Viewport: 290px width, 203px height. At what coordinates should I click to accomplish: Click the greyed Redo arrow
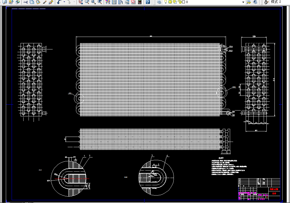tap(69, 2)
